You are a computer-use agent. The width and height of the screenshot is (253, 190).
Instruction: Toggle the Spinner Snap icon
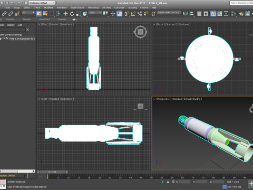pyautogui.click(x=146, y=14)
